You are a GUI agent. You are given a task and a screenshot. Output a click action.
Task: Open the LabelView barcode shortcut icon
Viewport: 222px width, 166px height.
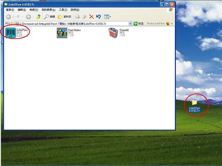pyautogui.click(x=11, y=33)
